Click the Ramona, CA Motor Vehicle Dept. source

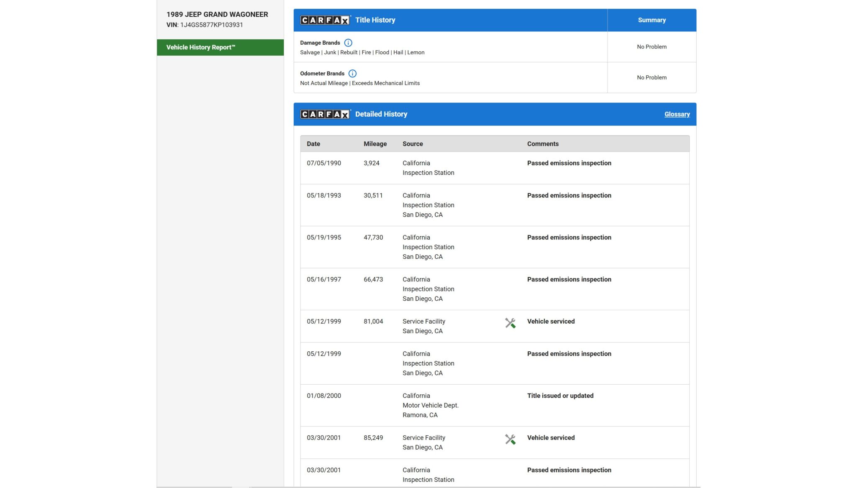(430, 405)
